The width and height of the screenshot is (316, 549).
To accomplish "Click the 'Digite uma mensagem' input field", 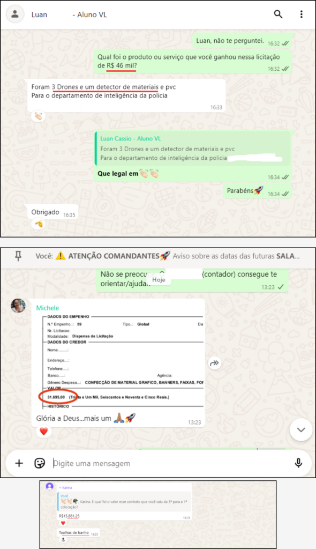I will [171, 463].
